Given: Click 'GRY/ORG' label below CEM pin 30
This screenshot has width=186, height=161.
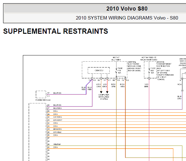Looking at the screenshot, I should 99,85.
